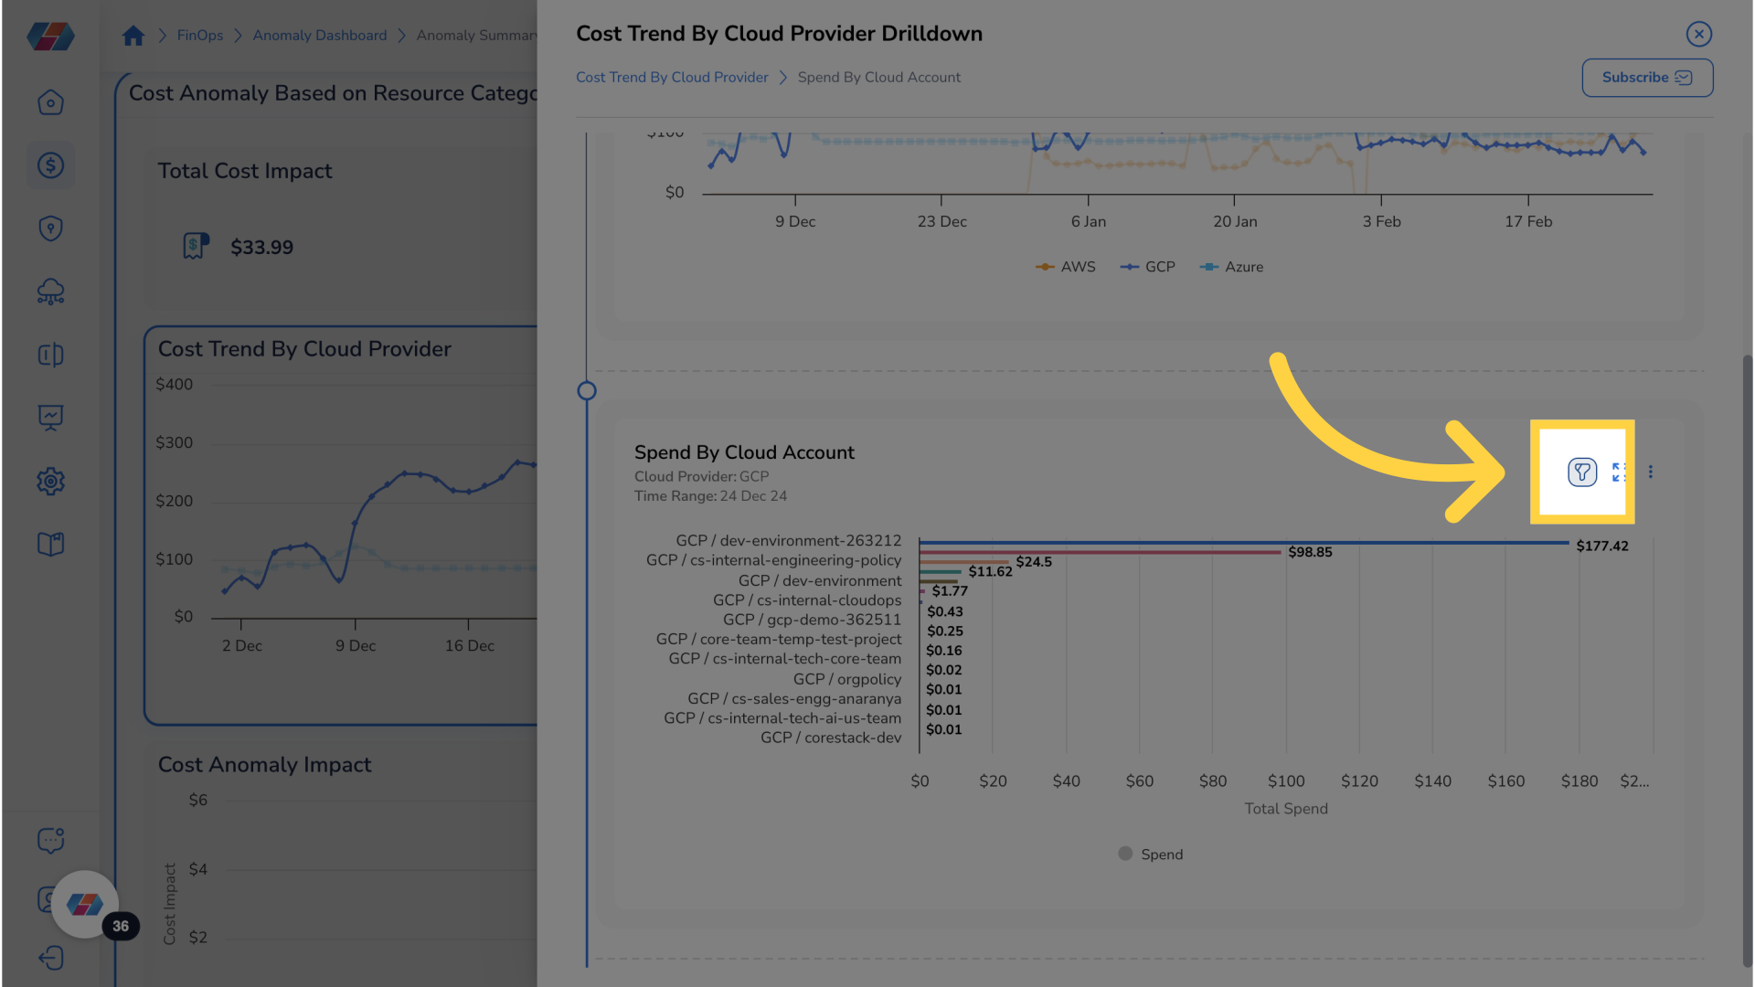Click the Total Spend axis title

(x=1286, y=809)
